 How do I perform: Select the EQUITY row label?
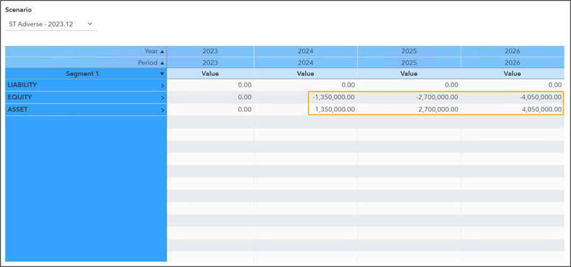tap(20, 97)
